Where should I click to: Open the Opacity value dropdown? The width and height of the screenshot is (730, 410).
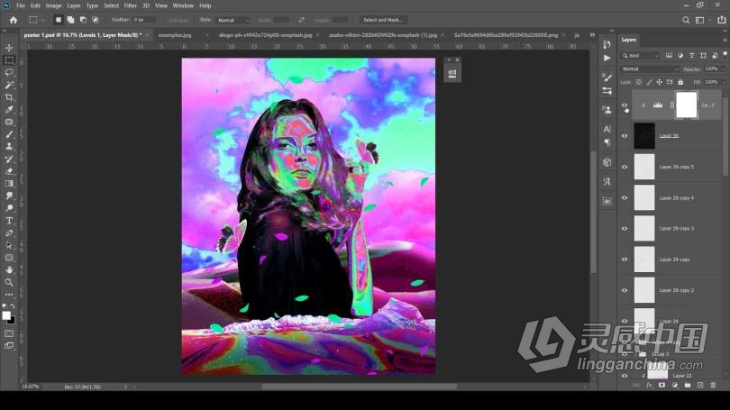point(722,68)
